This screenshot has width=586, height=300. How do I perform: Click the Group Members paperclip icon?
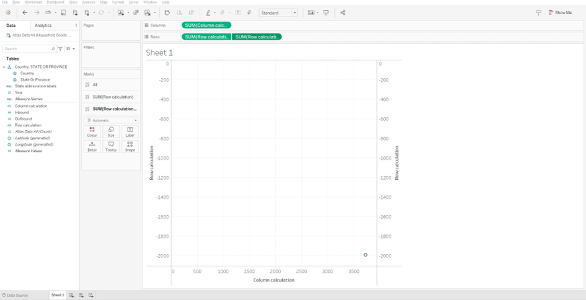[223, 12]
